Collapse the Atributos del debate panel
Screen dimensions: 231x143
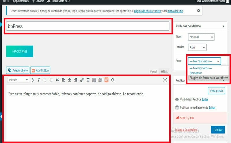pos(223,26)
